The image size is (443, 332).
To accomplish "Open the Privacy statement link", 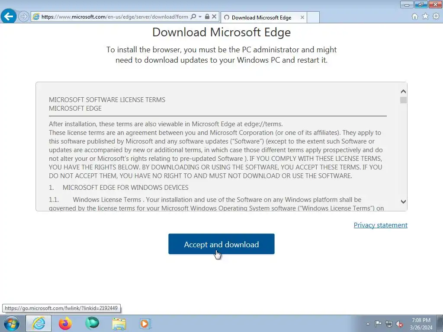I will [381, 225].
